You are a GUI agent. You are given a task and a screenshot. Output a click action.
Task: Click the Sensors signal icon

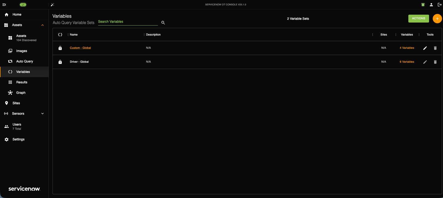pos(6,114)
